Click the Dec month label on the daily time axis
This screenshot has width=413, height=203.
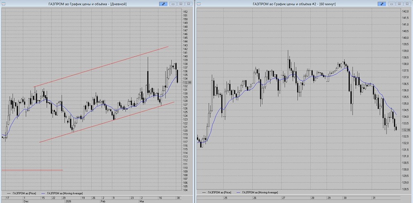pos(26,201)
